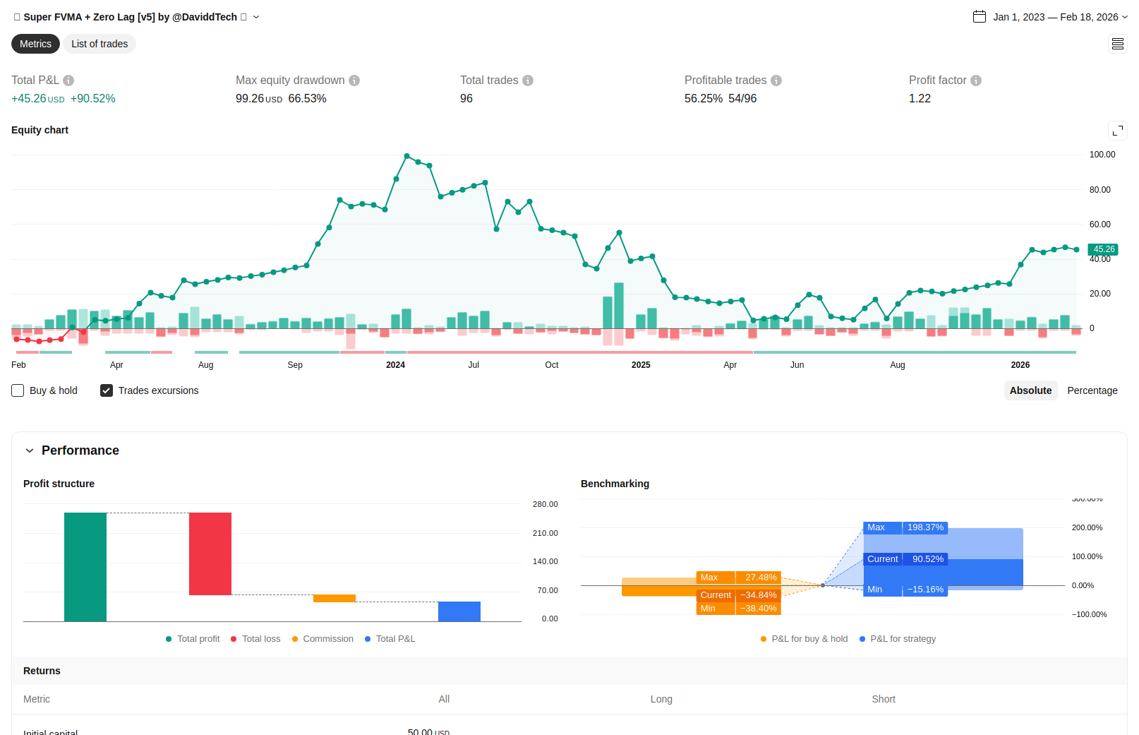
Task: Uncheck the Trades excursions checkbox
Action: coord(107,390)
